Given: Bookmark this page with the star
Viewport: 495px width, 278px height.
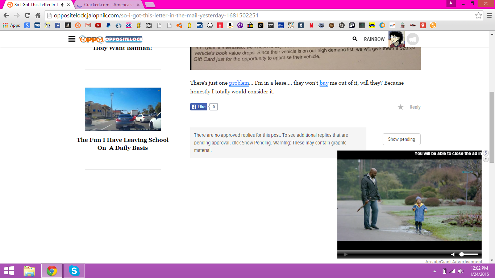Looking at the screenshot, I should click(x=479, y=16).
